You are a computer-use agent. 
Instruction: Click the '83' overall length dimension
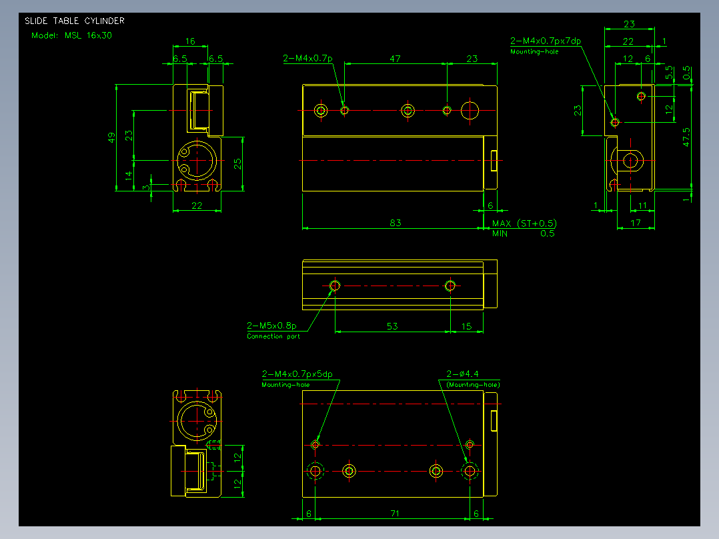tap(396, 223)
